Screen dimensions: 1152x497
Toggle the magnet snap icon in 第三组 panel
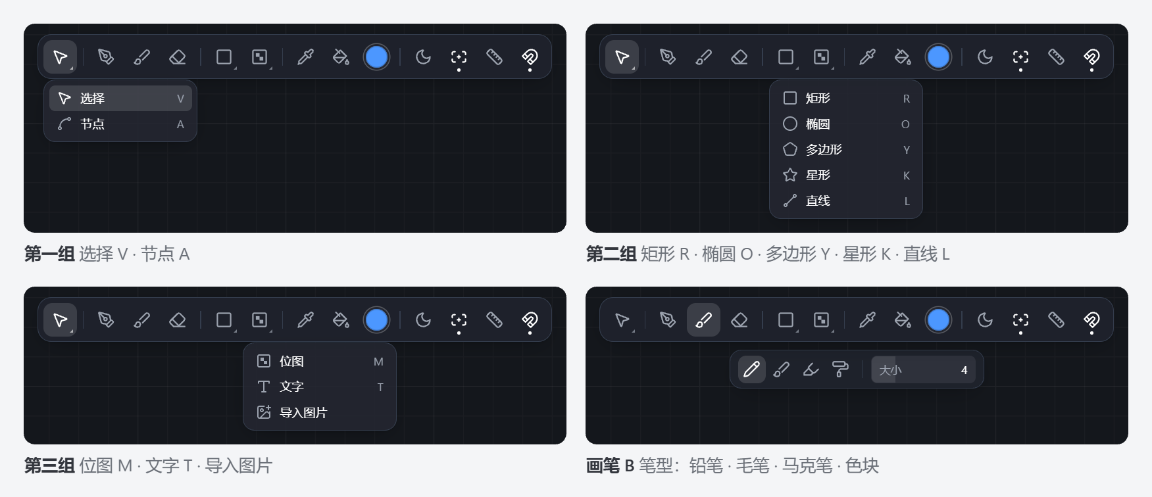pos(530,320)
